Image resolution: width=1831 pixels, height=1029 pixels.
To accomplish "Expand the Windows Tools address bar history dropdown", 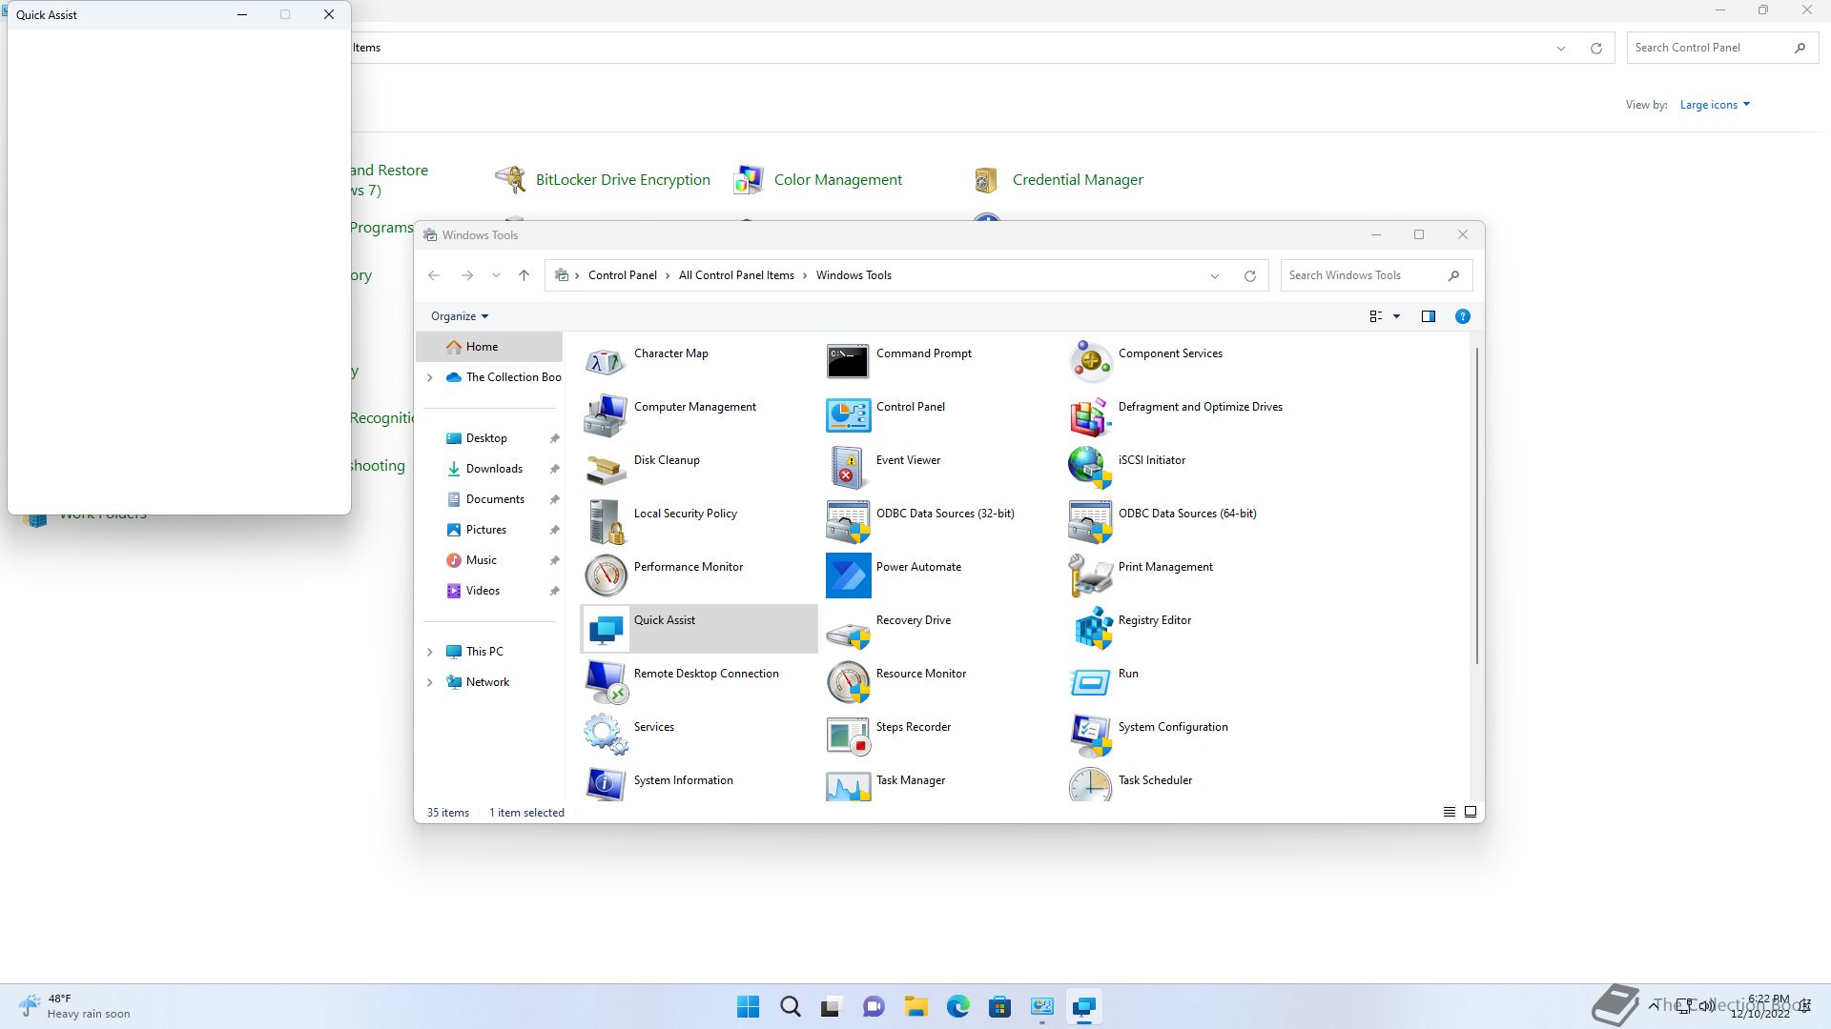I will pyautogui.click(x=1214, y=276).
